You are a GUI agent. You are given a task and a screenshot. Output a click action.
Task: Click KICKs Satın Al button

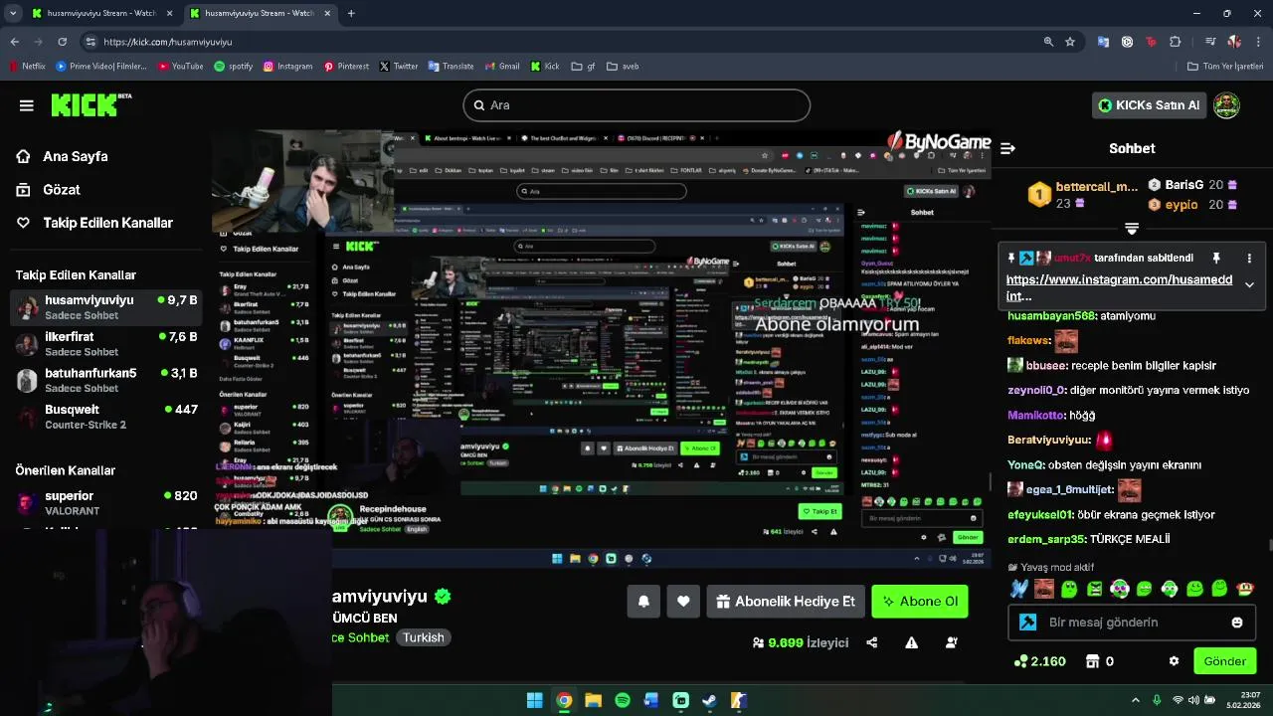(x=1150, y=105)
